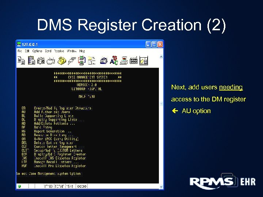Screen dimensions: 263x197
Task: Click the BL Build Supporting Lists line
Action: (47, 116)
